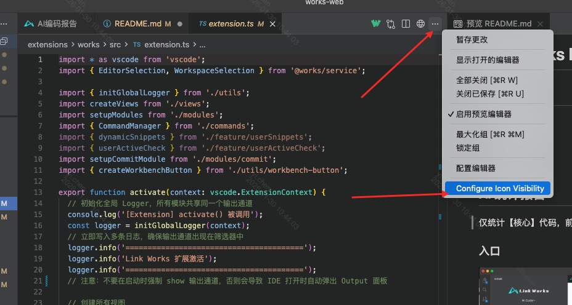Viewport: 572px width, 305px height.
Task: Select 暂存更改 from the menu
Action: click(472, 39)
